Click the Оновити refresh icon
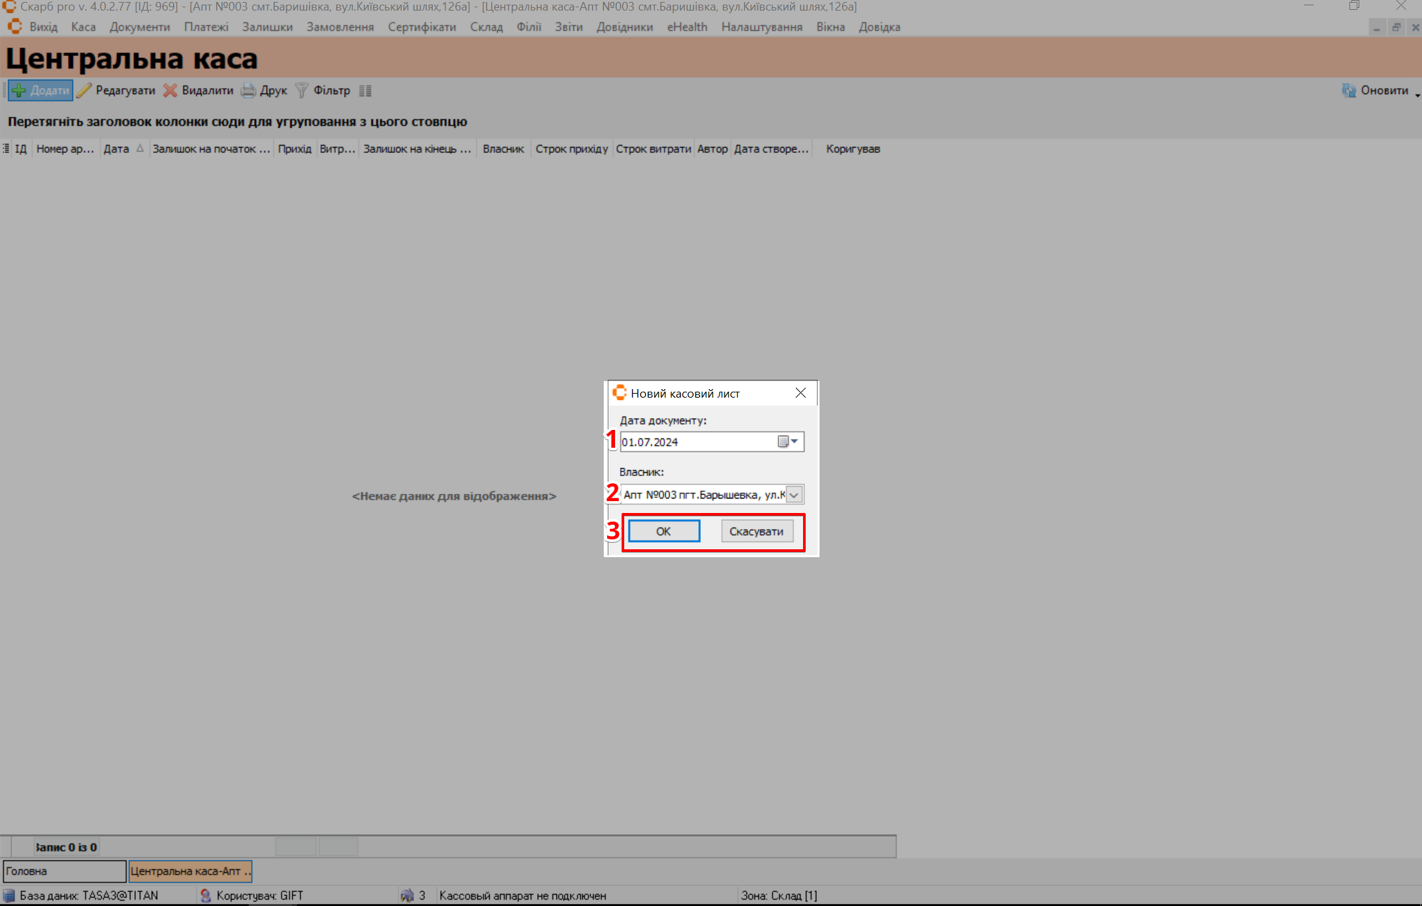 pyautogui.click(x=1349, y=90)
